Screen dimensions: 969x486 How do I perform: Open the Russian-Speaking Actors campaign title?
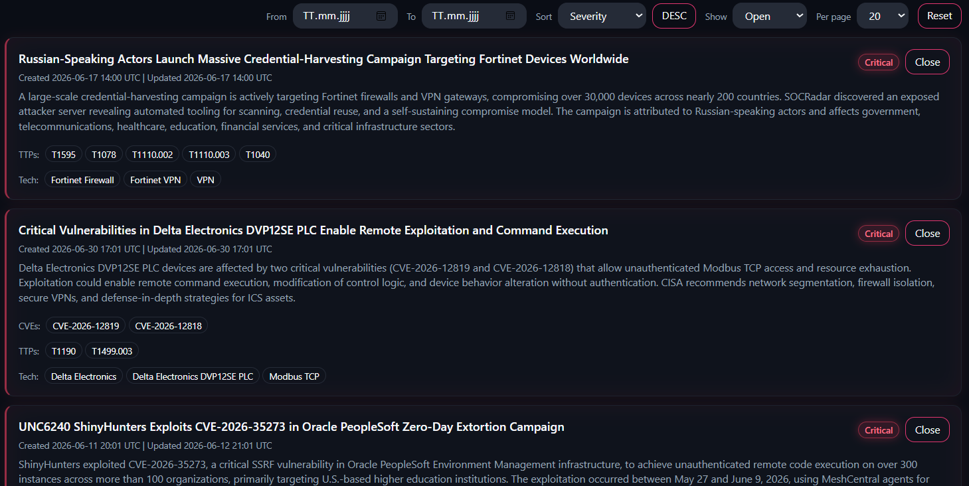coord(323,59)
